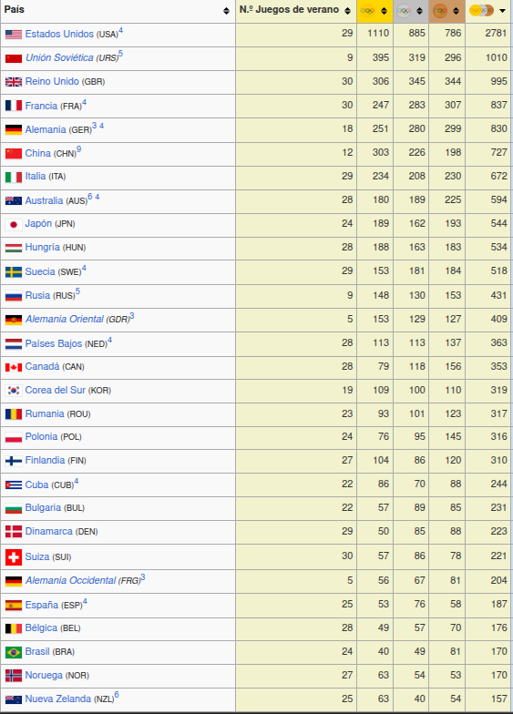The width and height of the screenshot is (513, 714).
Task: Open footnote 6 next to Nueva Zelanda
Action: coord(117,695)
